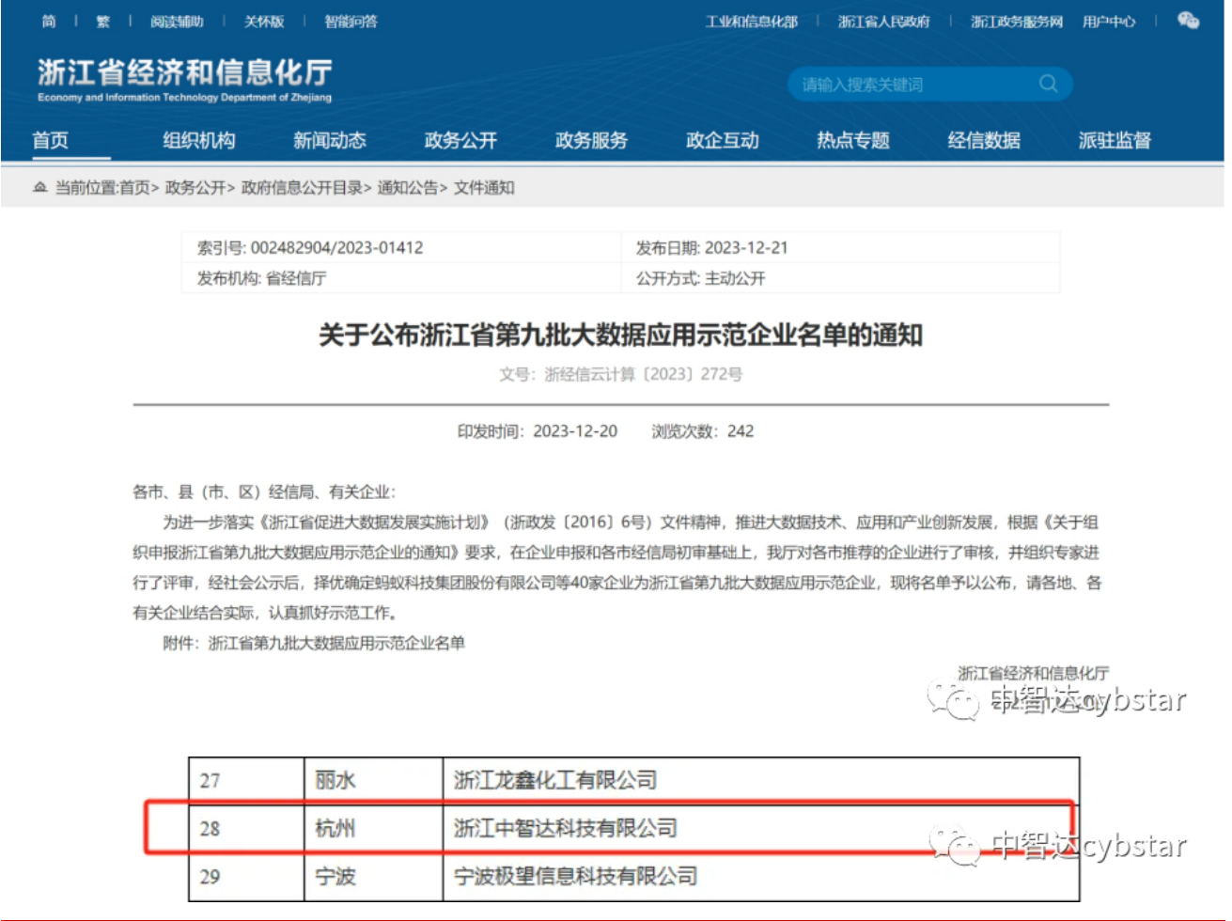Open the WeChat icon in top bar

[x=1188, y=21]
